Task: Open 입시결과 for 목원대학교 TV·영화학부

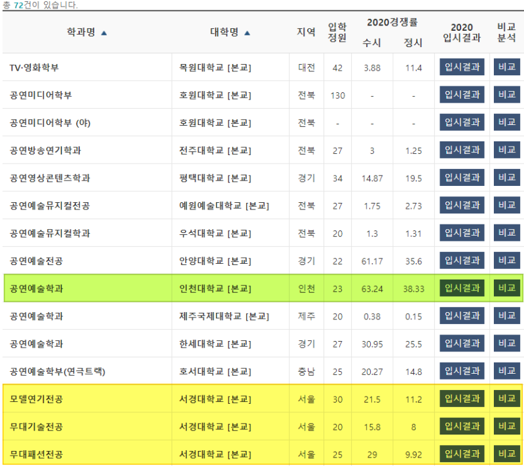Action: click(462, 67)
